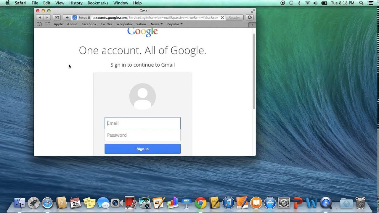This screenshot has height=213, width=379.
Task: Launch Google Chrome from the Dock
Action: click(201, 203)
